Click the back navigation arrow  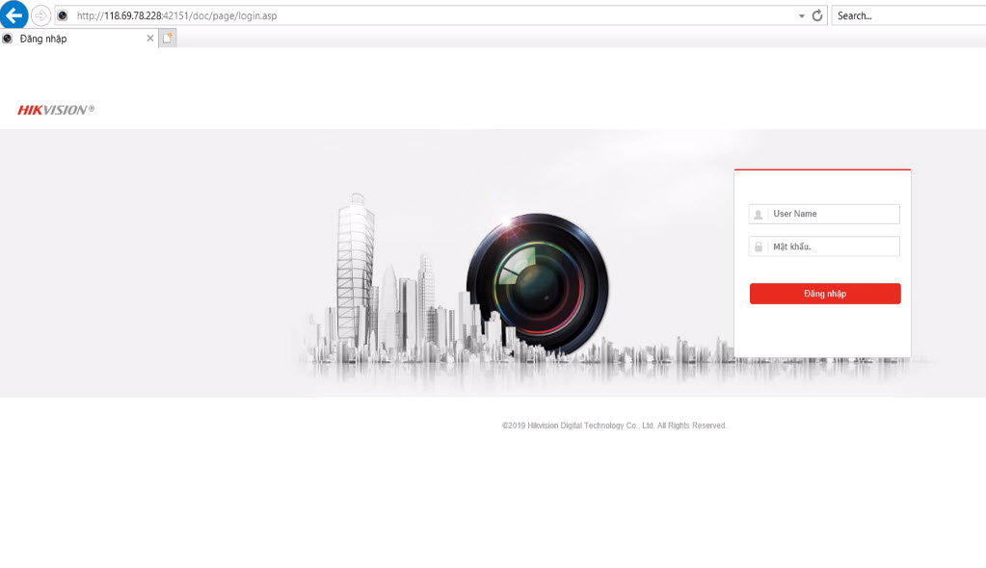click(13, 14)
